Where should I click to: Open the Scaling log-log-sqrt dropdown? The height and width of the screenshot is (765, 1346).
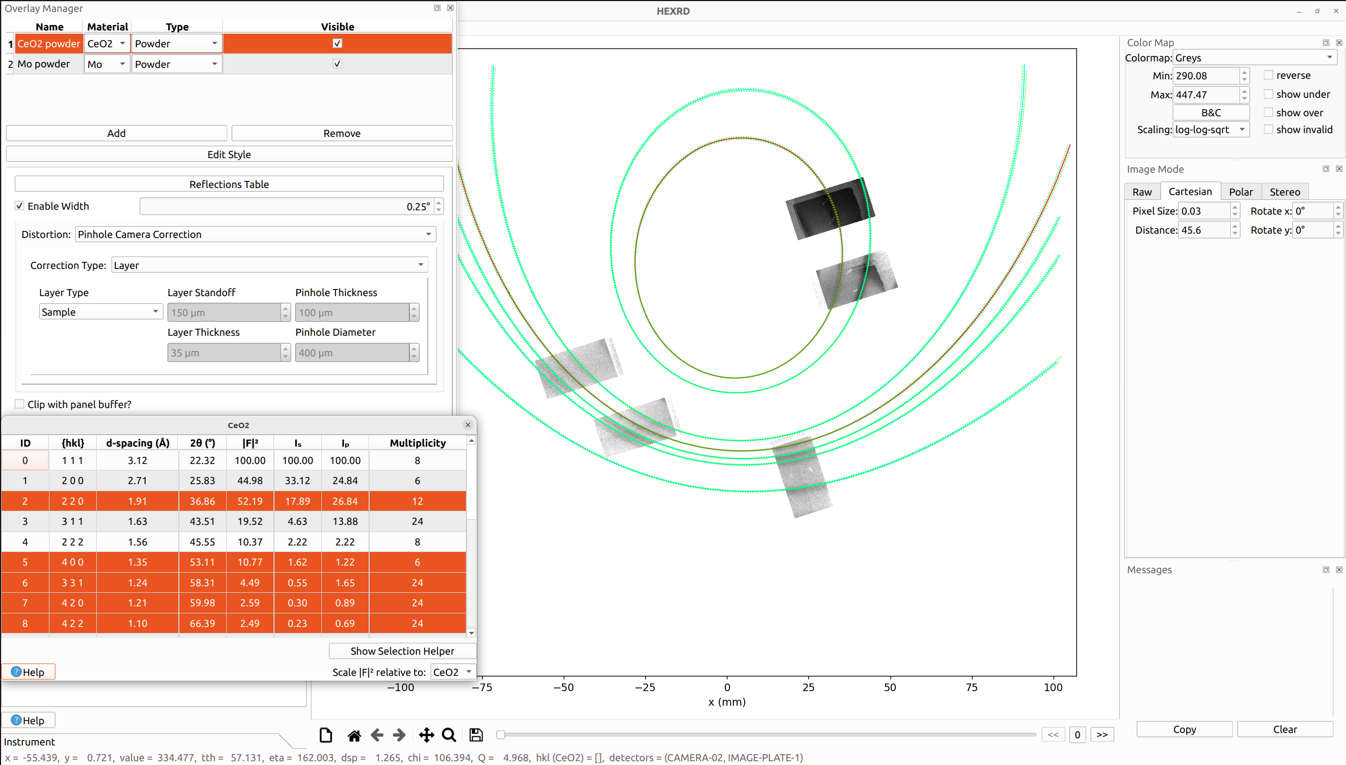coord(1211,130)
